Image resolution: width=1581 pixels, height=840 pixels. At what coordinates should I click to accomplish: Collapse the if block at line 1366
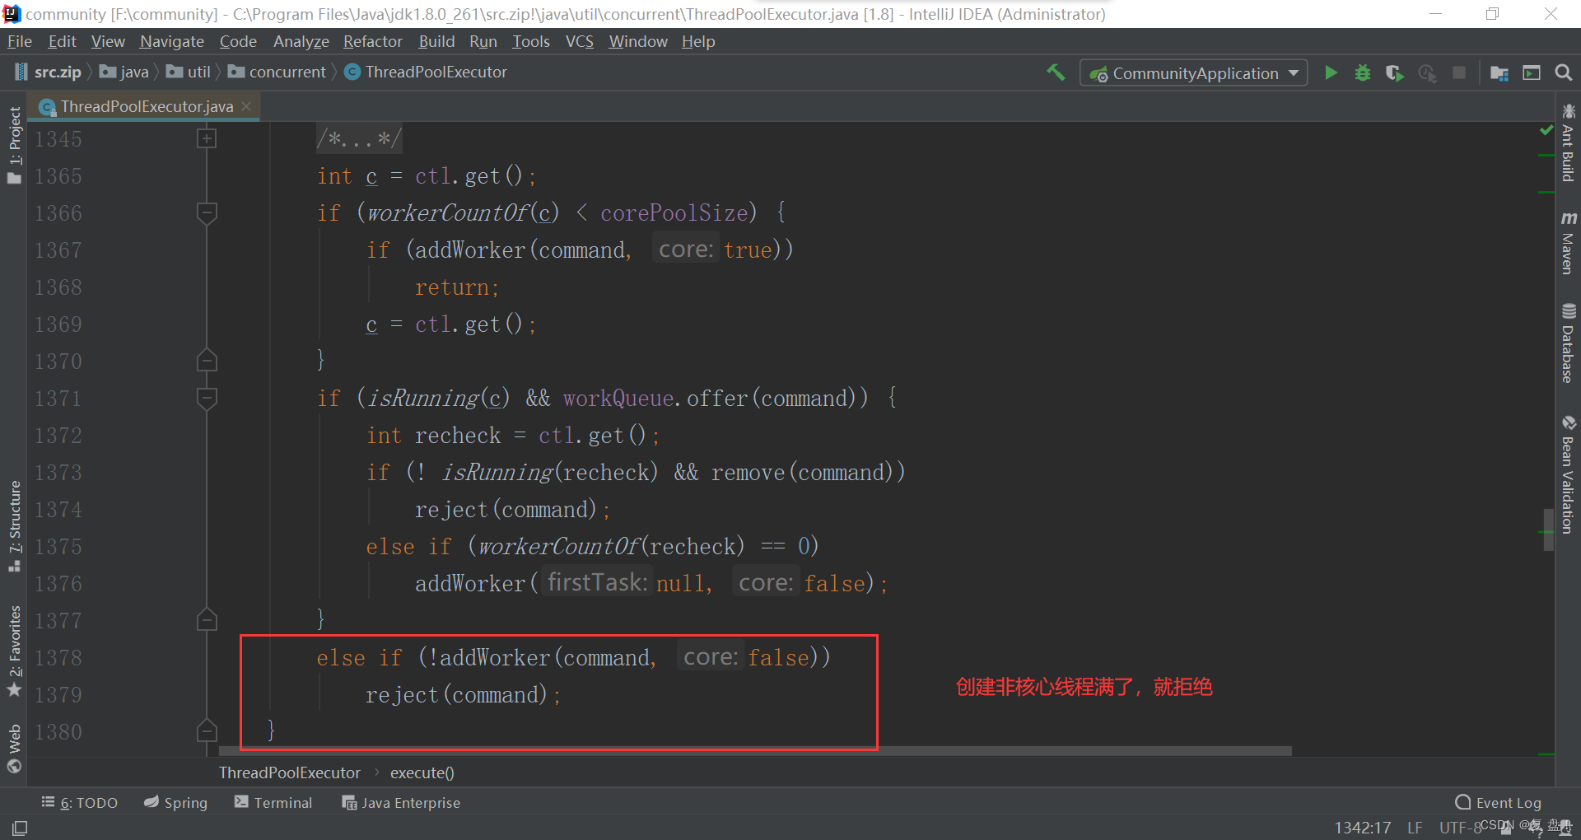pyautogui.click(x=207, y=212)
